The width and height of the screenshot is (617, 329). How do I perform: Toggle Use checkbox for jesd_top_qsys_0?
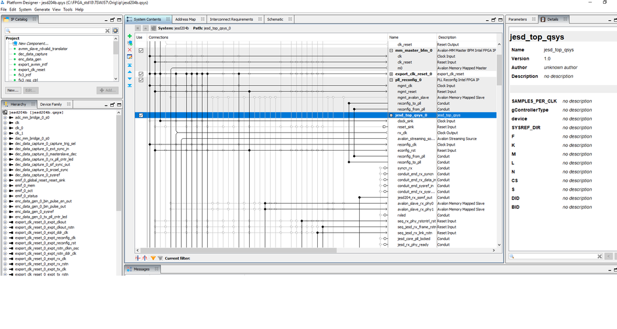click(x=141, y=115)
